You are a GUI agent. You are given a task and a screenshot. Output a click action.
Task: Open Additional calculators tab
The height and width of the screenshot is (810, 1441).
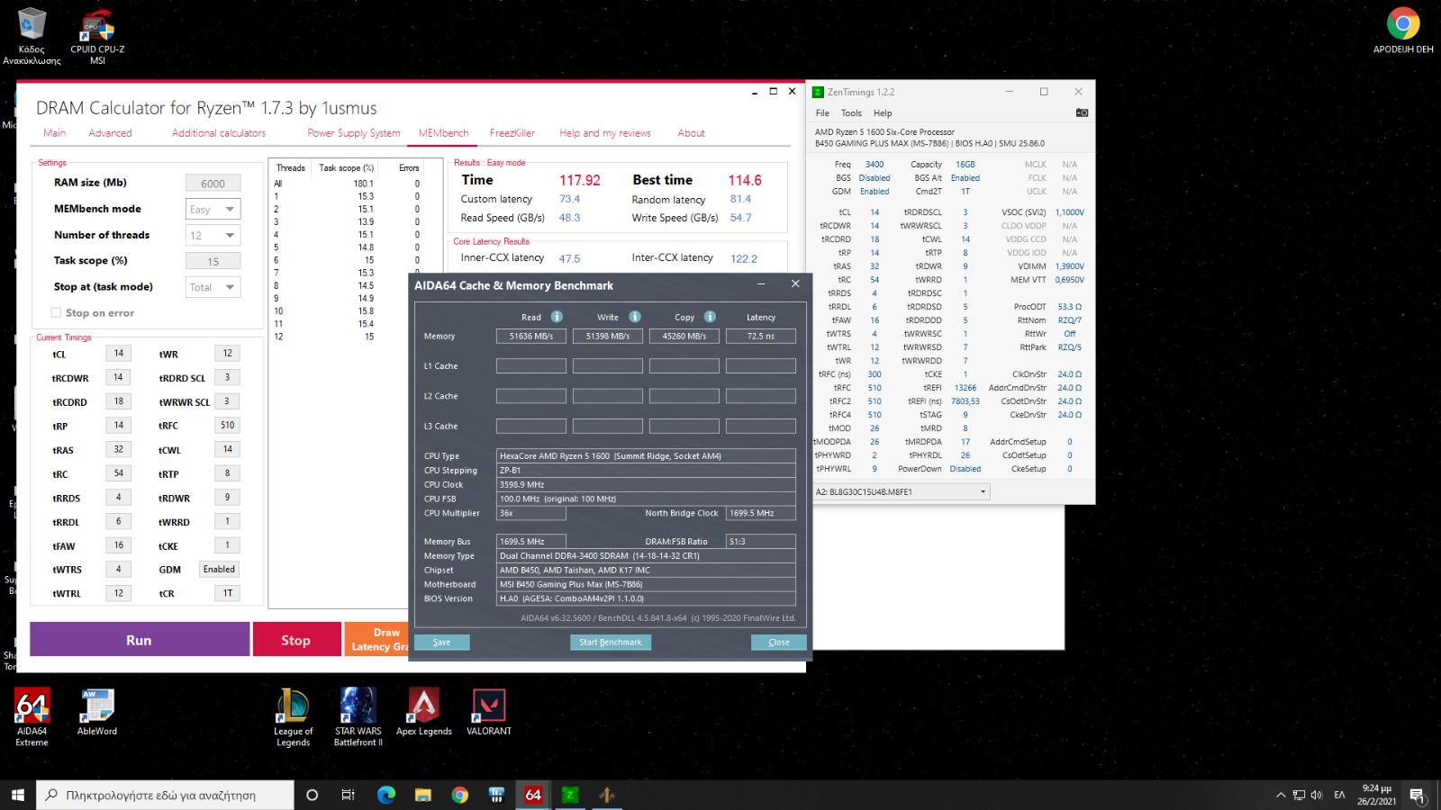(x=219, y=133)
